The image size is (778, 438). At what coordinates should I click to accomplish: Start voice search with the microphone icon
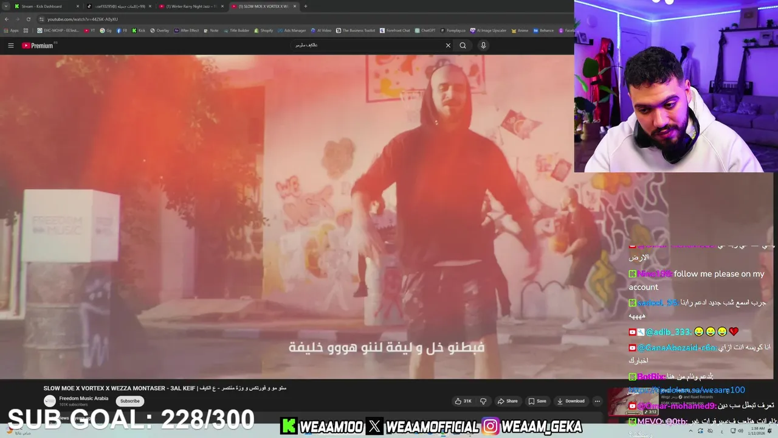[483, 45]
